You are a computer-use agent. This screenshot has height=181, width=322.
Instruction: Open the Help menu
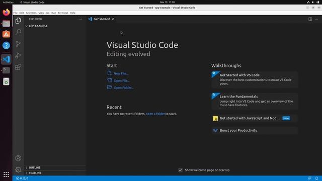(72, 13)
